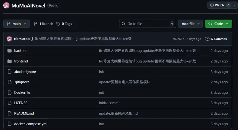Click the backend folder icon
238x130 pixels.
point(9,51)
